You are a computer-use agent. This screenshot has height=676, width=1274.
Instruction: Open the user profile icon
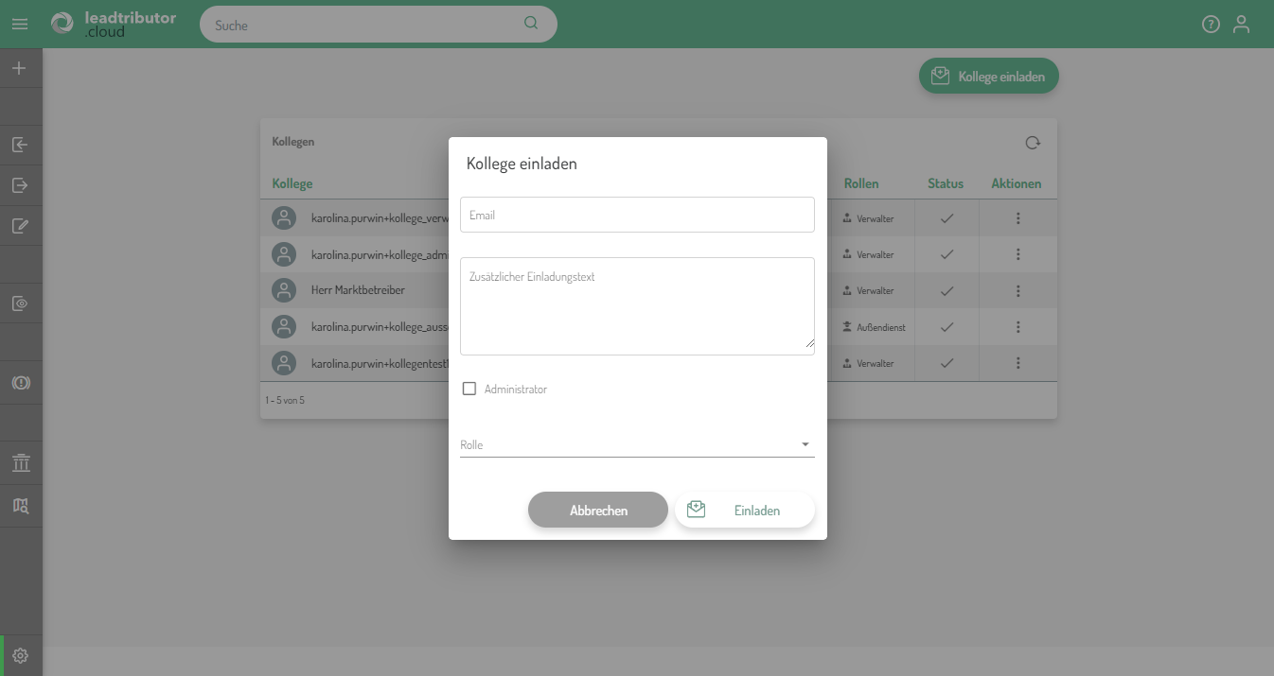(1241, 25)
